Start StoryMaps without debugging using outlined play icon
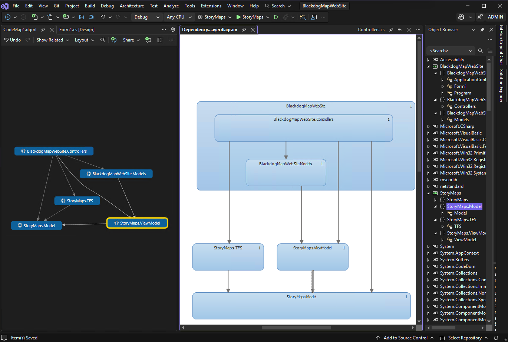This screenshot has width=508, height=342. pos(276,17)
